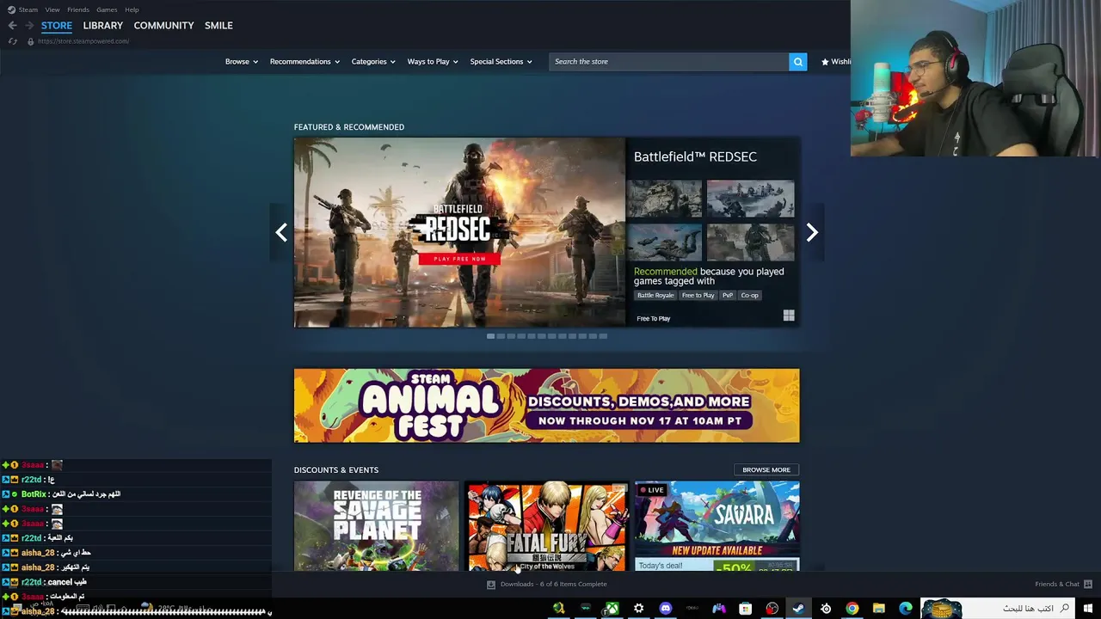Image resolution: width=1101 pixels, height=619 pixels.
Task: Expand the Browse dropdown
Action: click(242, 62)
